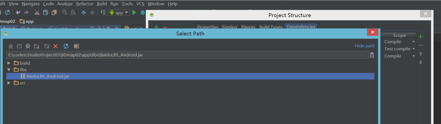Edit the selected path text field
The width and height of the screenshot is (441, 124).
(x=188, y=55)
